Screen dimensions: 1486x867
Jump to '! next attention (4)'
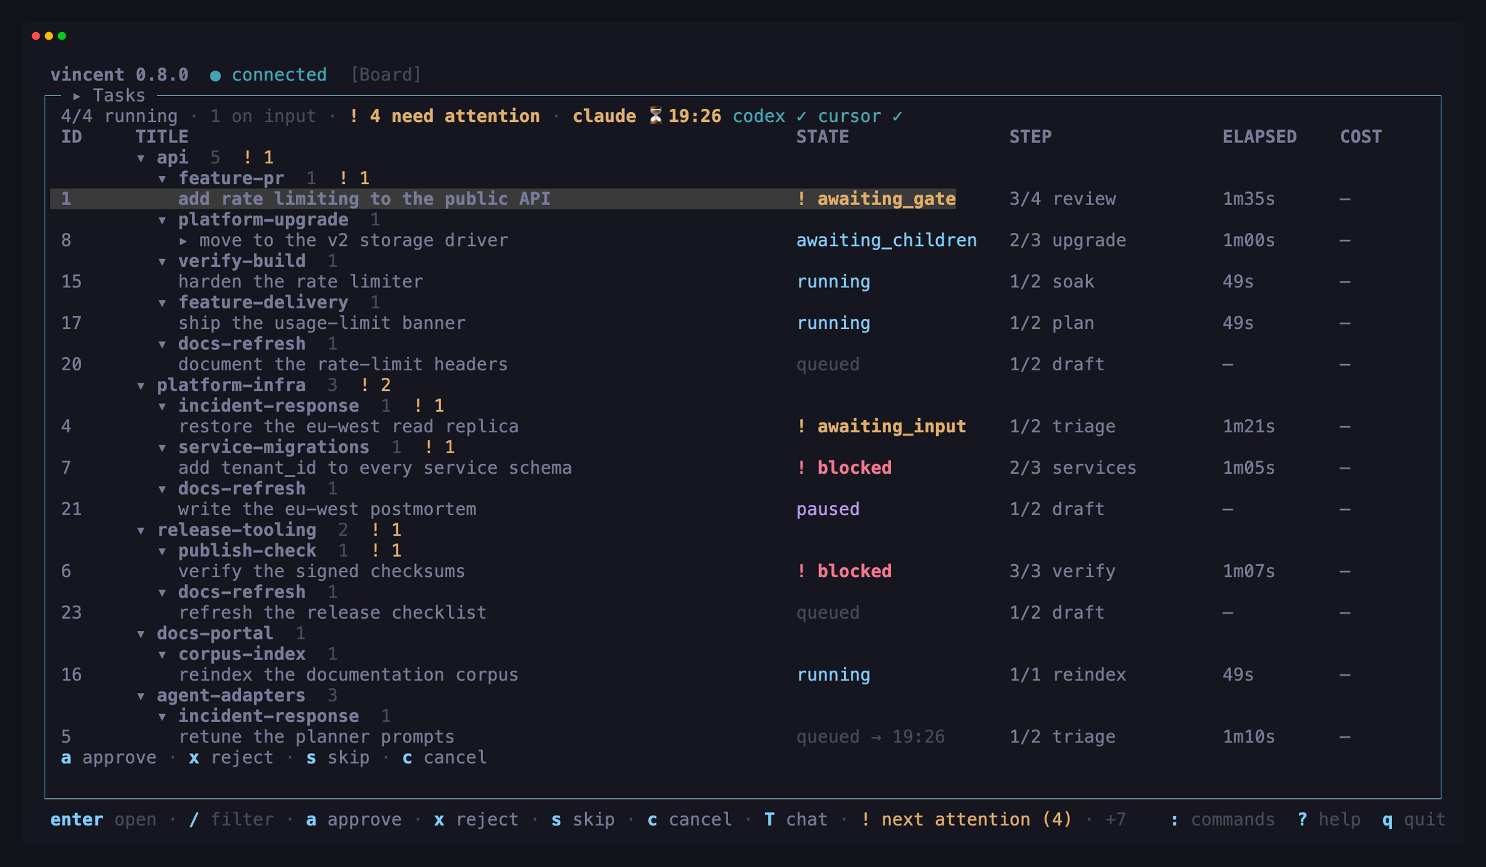coord(967,819)
